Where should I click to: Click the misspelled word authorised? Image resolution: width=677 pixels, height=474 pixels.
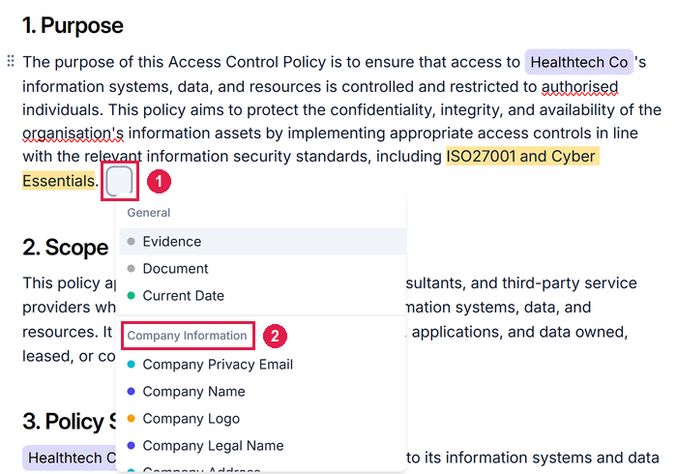coord(580,86)
